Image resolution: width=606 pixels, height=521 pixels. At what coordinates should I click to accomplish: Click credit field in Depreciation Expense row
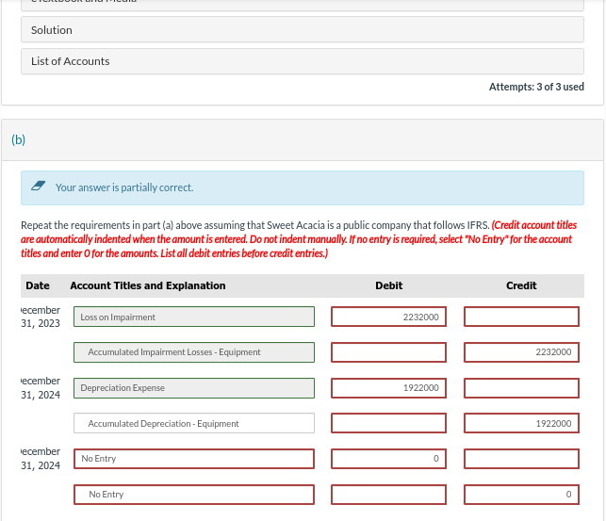521,388
